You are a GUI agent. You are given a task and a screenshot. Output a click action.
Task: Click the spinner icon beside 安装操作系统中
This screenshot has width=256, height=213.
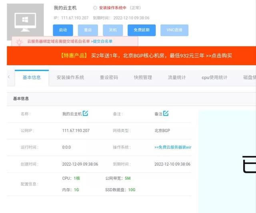point(95,8)
